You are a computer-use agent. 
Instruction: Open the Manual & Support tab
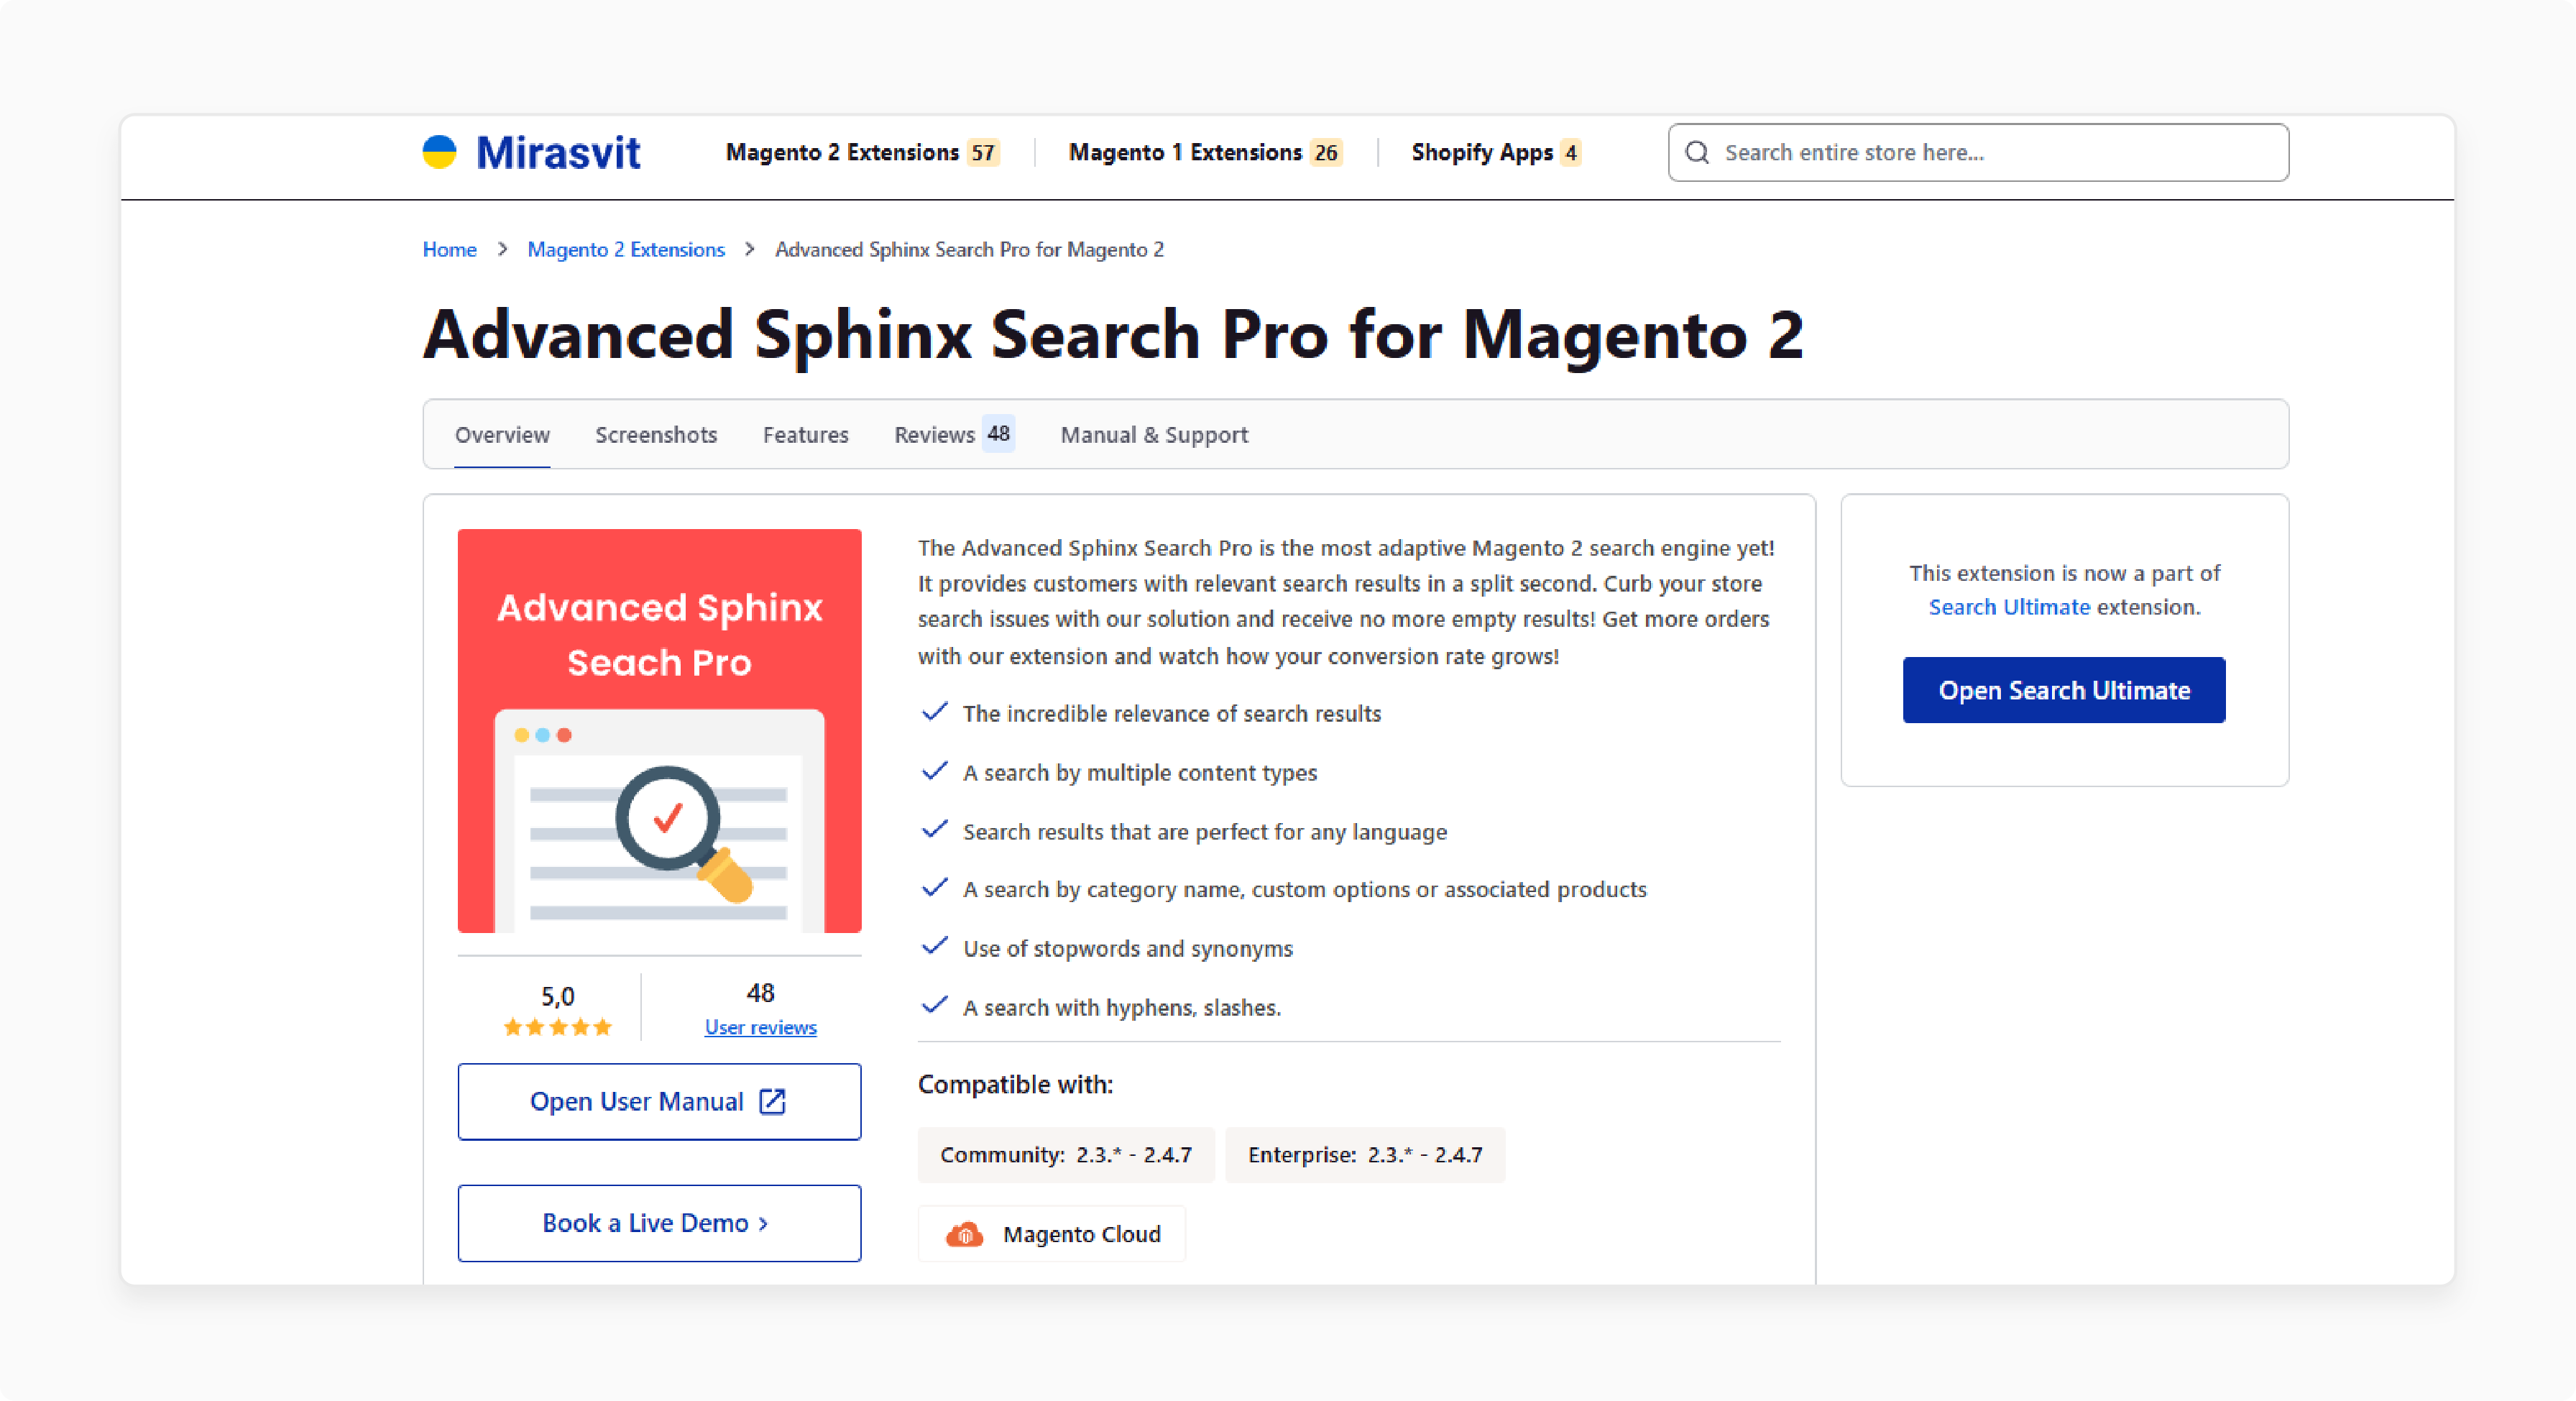(1154, 434)
